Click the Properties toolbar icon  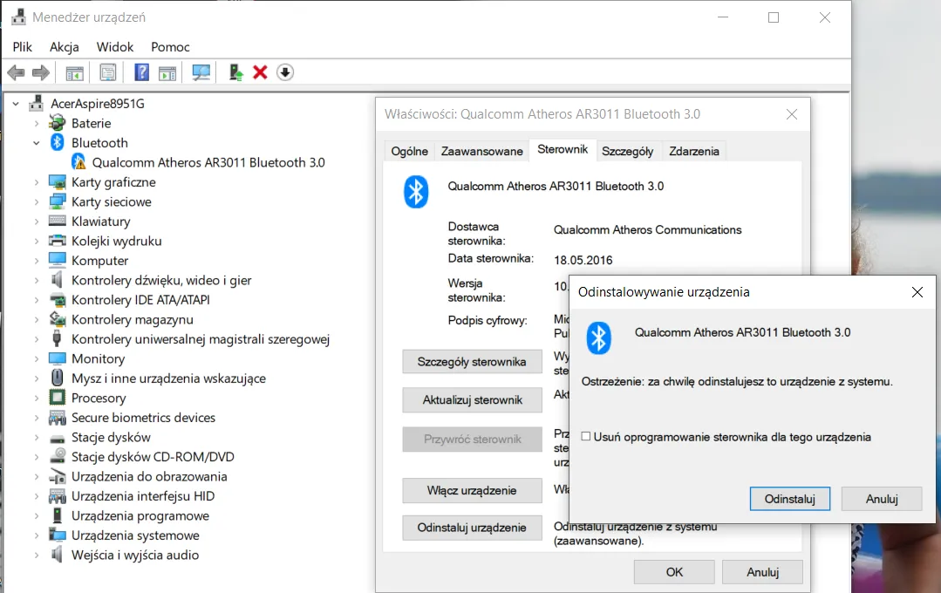[x=107, y=72]
